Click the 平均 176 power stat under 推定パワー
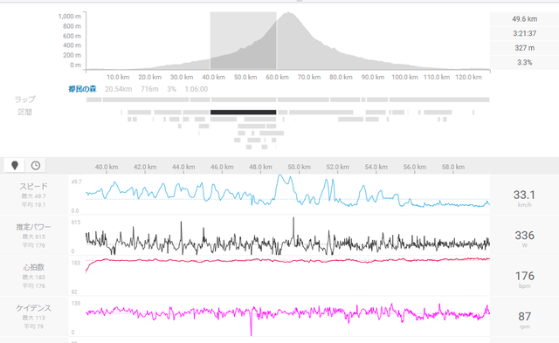Viewport: 559px width, 343px height. coord(33,245)
